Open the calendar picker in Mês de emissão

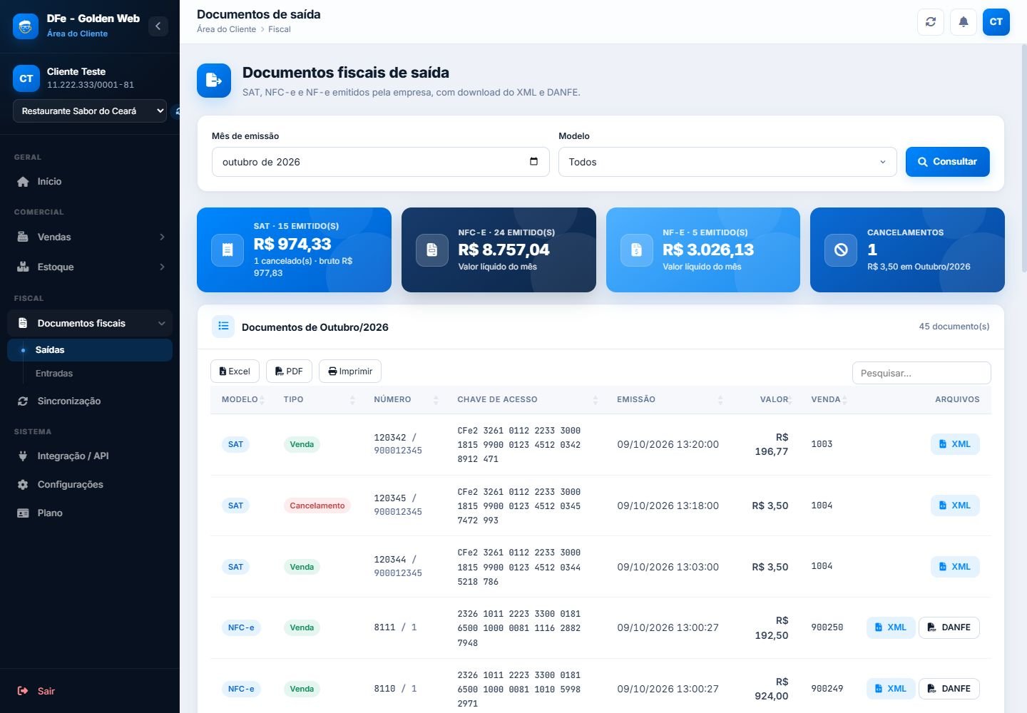533,161
